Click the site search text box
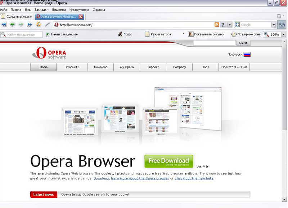288x208 pixels. pyautogui.click(x=214, y=43)
